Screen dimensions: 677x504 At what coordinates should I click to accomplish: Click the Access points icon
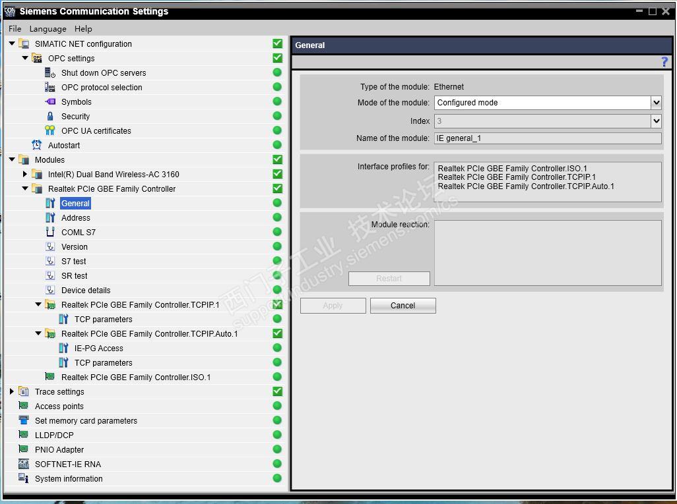click(23, 406)
